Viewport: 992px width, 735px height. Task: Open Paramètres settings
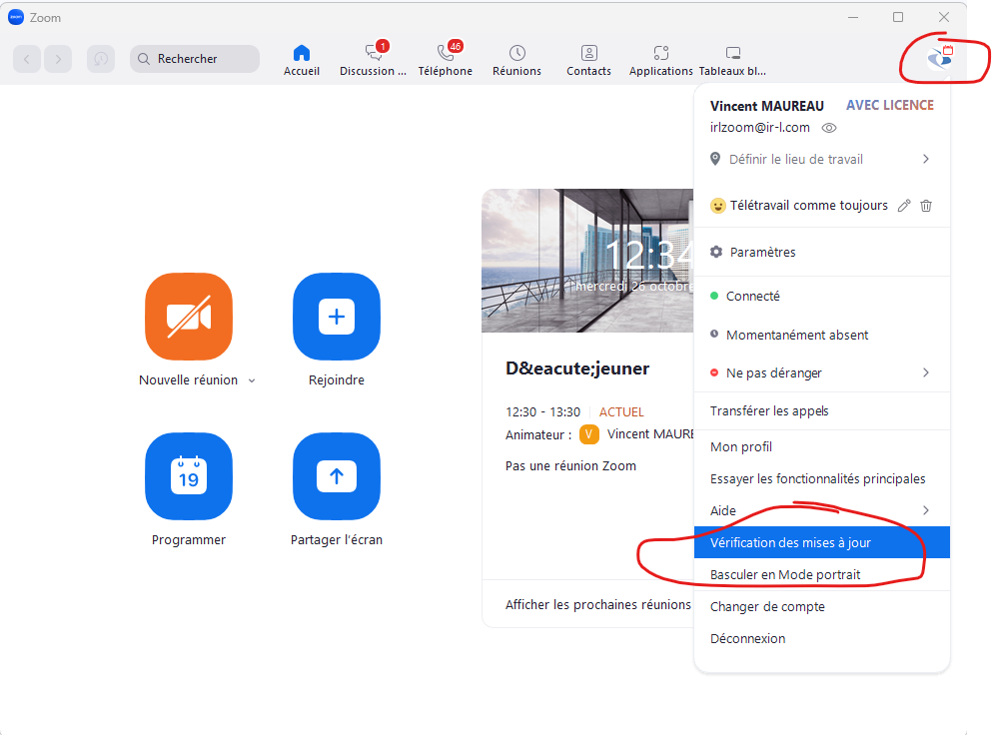(822, 252)
